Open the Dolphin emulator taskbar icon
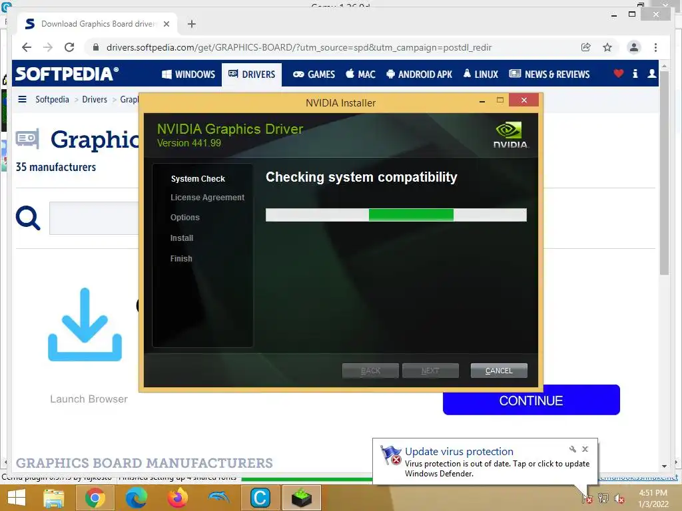The height and width of the screenshot is (511, 682). [218, 498]
